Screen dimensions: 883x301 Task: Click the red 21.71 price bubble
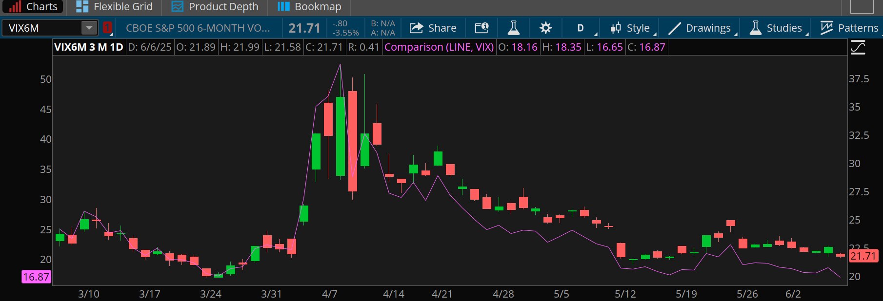[x=863, y=256]
